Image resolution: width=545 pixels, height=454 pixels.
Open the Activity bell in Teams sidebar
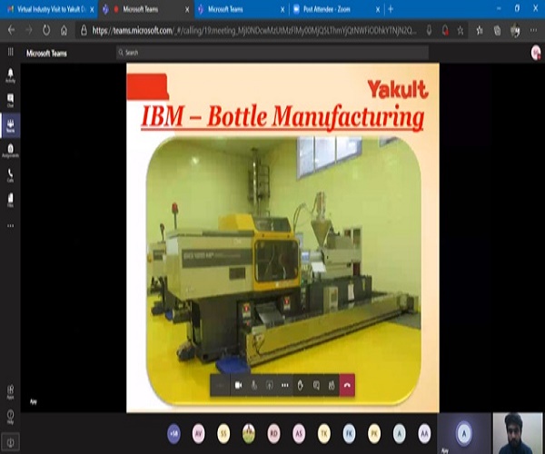pyautogui.click(x=10, y=75)
